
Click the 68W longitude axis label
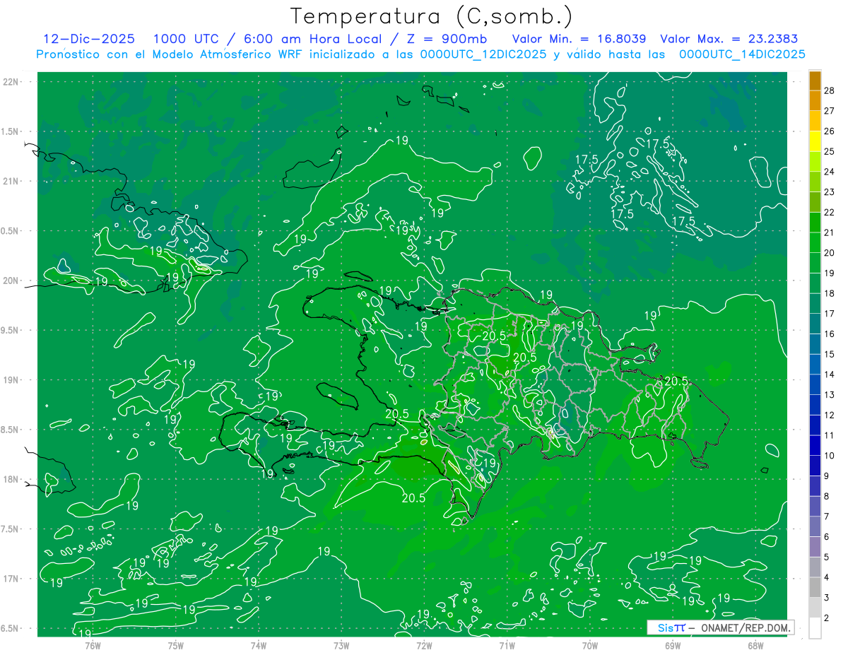[755, 645]
